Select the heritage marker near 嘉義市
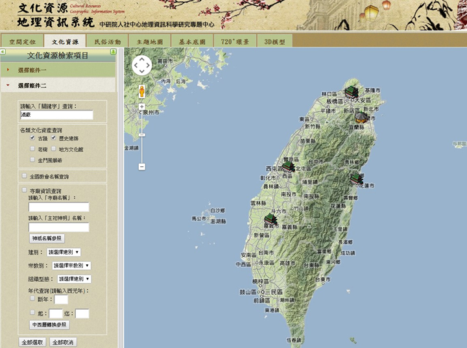The height and width of the screenshot is (348, 467). [x=270, y=221]
